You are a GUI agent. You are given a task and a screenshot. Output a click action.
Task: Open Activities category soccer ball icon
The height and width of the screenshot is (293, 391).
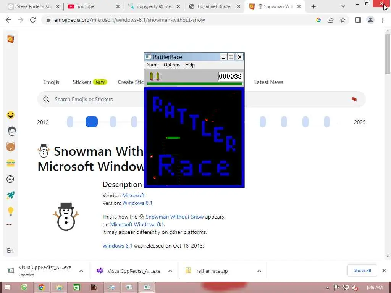pyautogui.click(x=10, y=179)
